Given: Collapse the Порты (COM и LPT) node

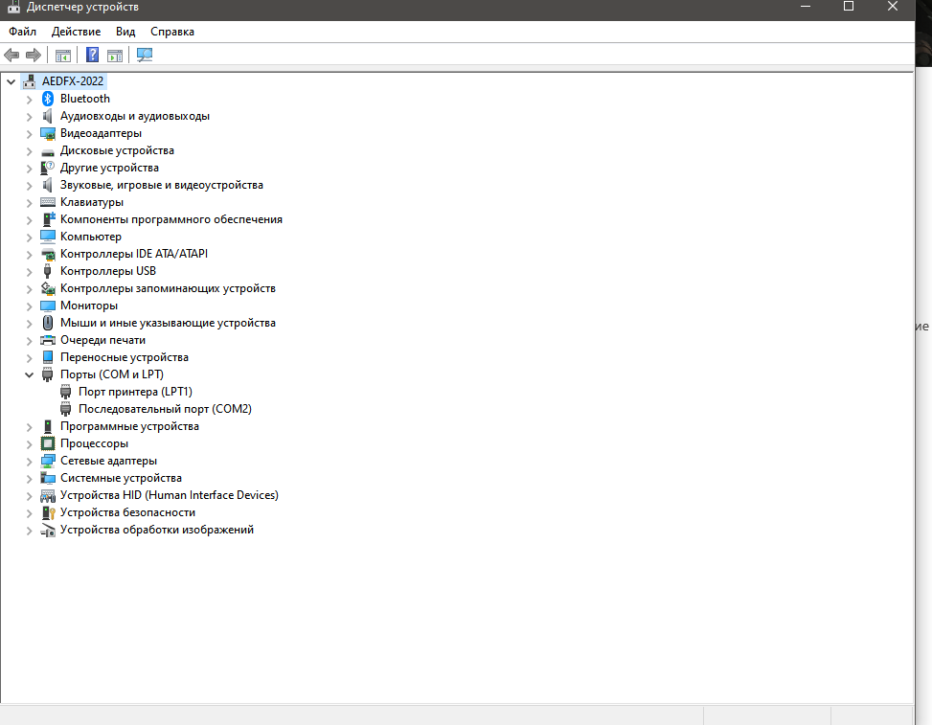Looking at the screenshot, I should tap(29, 375).
